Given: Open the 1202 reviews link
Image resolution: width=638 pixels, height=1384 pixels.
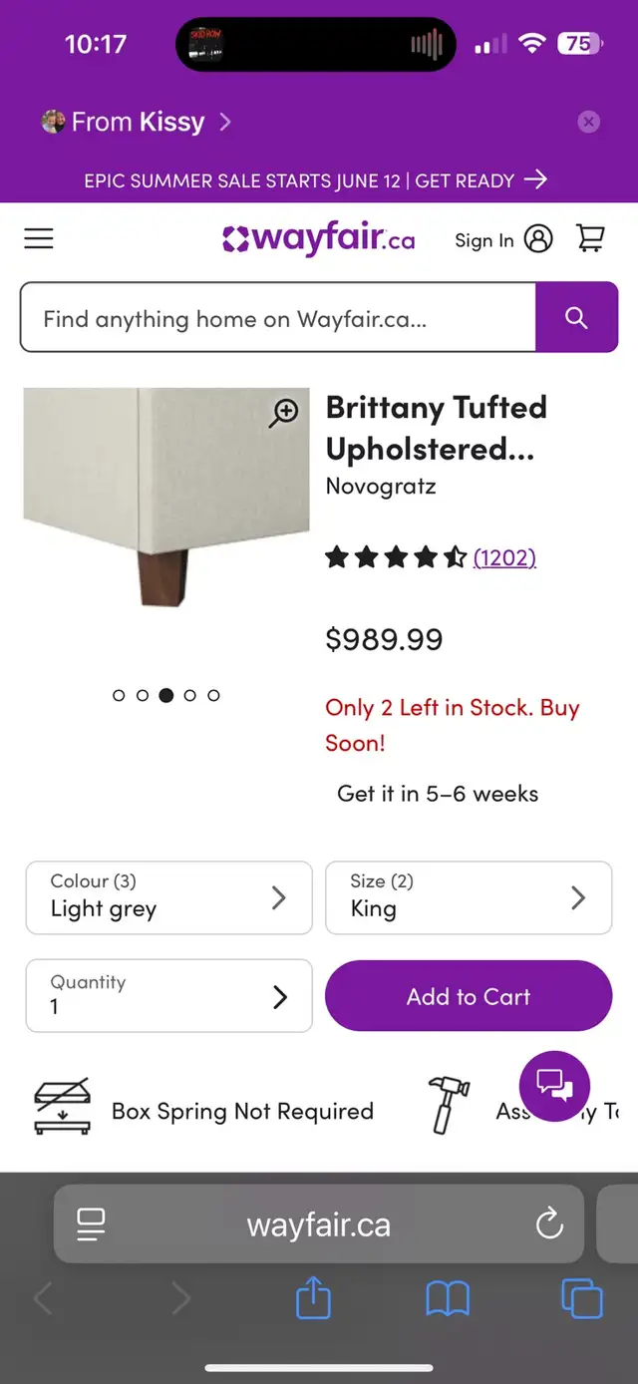Looking at the screenshot, I should pos(504,557).
